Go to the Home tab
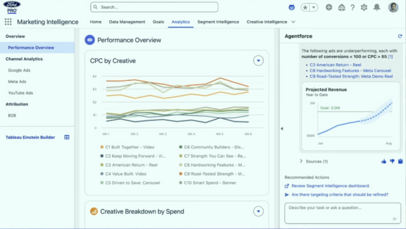 [x=95, y=22]
